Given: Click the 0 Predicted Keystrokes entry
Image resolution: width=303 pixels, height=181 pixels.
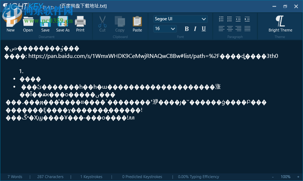Looking at the screenshot, I should coord(142,177).
